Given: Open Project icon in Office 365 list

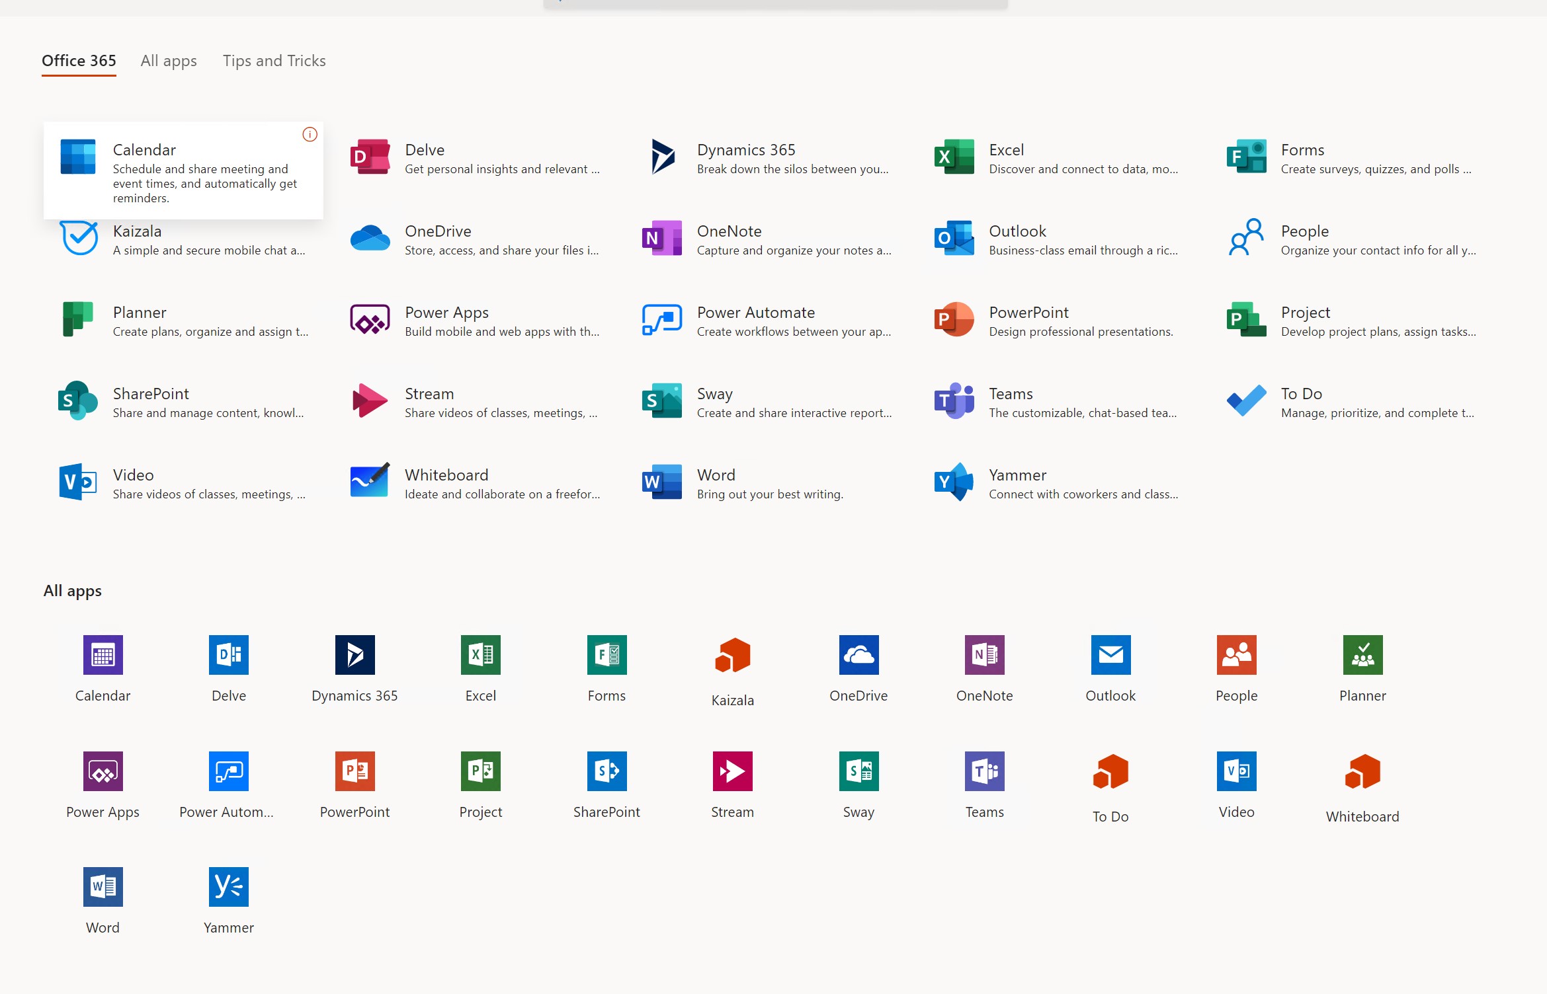Looking at the screenshot, I should (x=1246, y=319).
